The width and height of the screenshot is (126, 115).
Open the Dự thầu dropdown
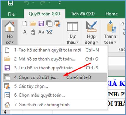pos(73,33)
